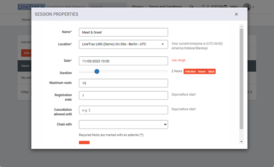Click the '2 hours' duration text
The width and height of the screenshot is (274, 167).
[x=177, y=71]
